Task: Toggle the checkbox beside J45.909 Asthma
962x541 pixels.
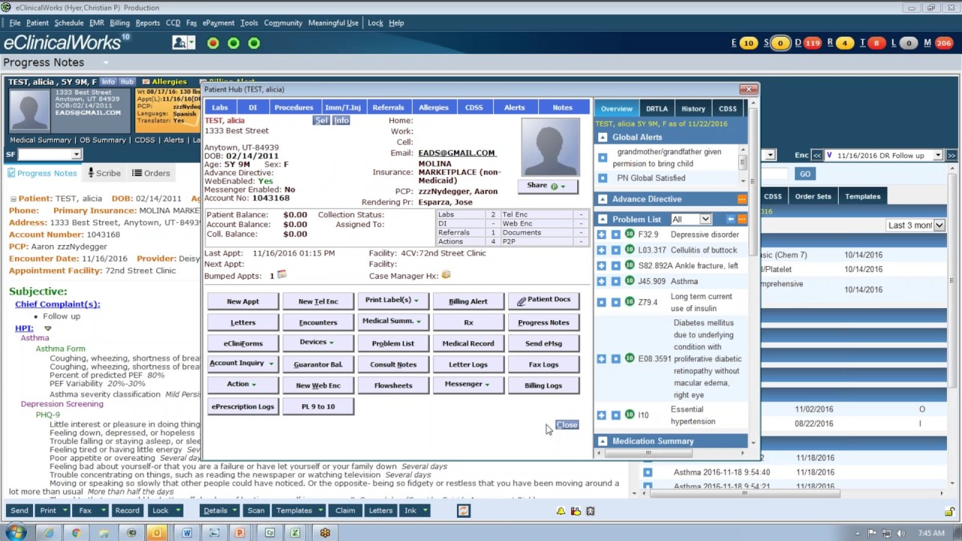Action: click(x=616, y=281)
